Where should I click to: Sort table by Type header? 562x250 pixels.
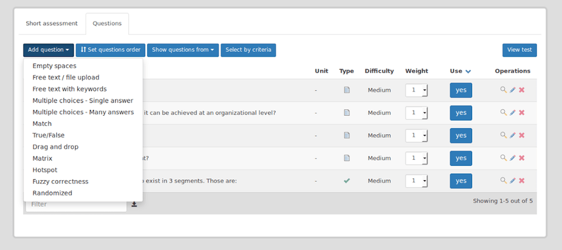tap(346, 71)
